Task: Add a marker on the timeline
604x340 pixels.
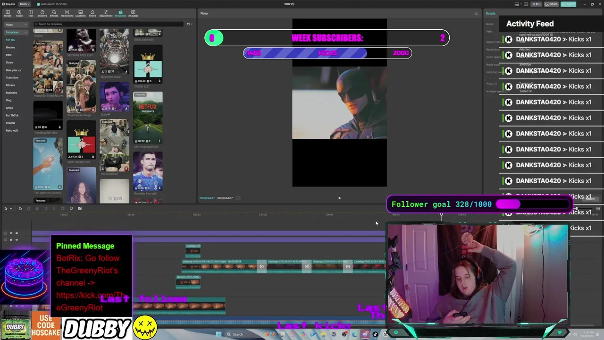Action: click(x=71, y=208)
